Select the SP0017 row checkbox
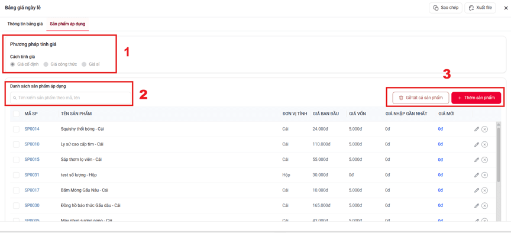 (17, 190)
